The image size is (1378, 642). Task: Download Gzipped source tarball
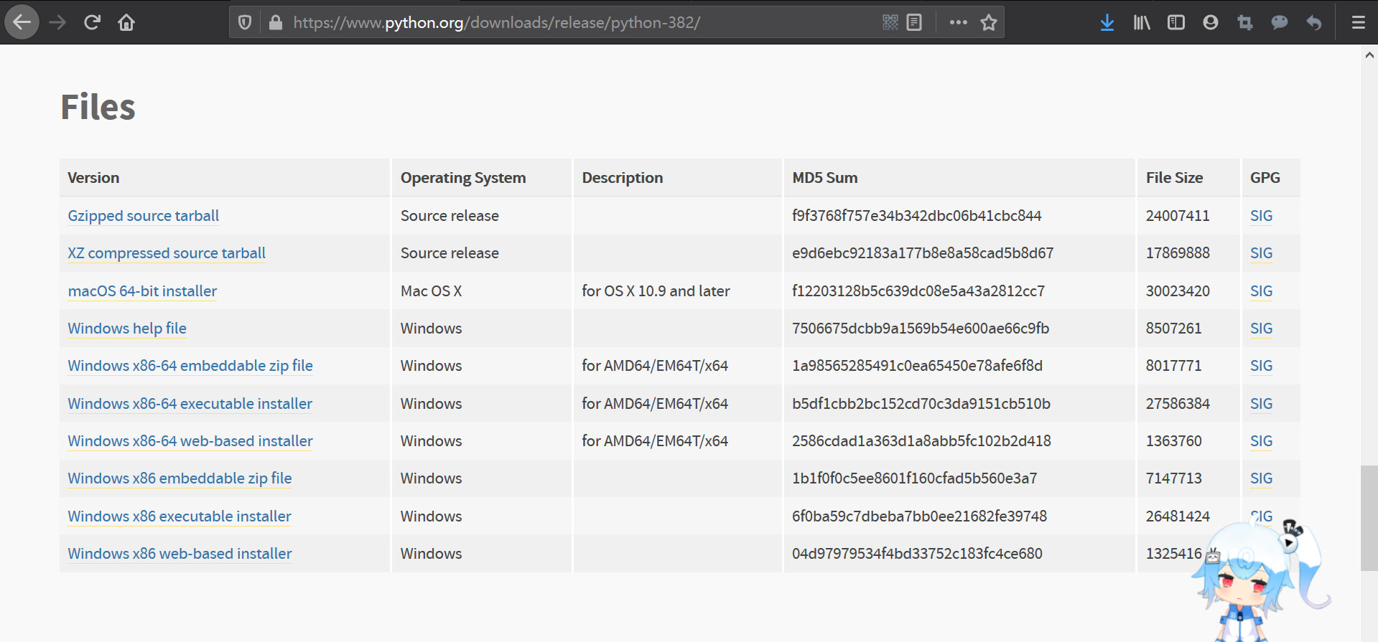143,216
